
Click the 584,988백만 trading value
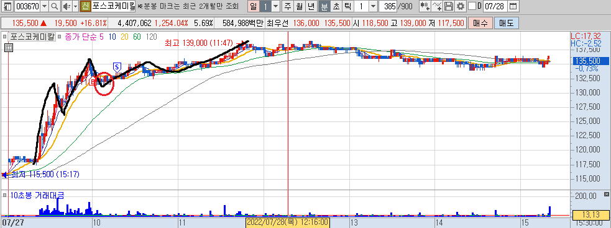[x=243, y=23]
